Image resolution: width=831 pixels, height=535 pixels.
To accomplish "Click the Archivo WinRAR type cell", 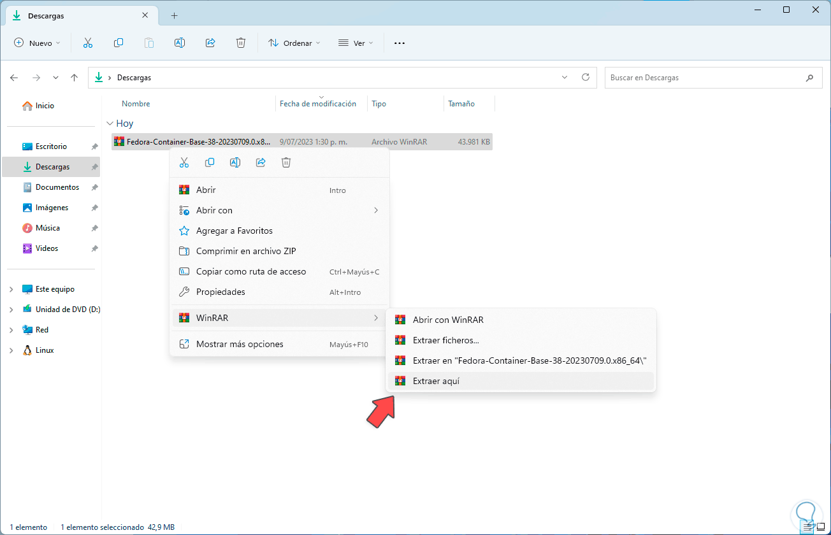I will click(399, 142).
